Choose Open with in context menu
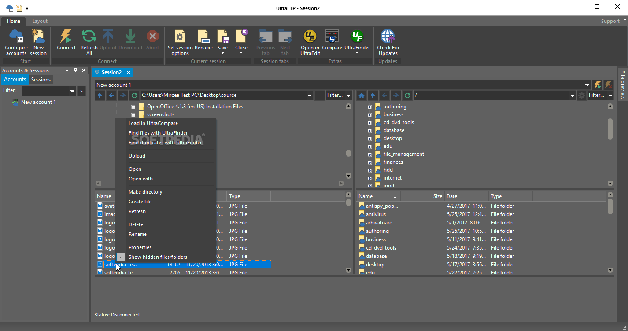The image size is (628, 331). point(140,179)
